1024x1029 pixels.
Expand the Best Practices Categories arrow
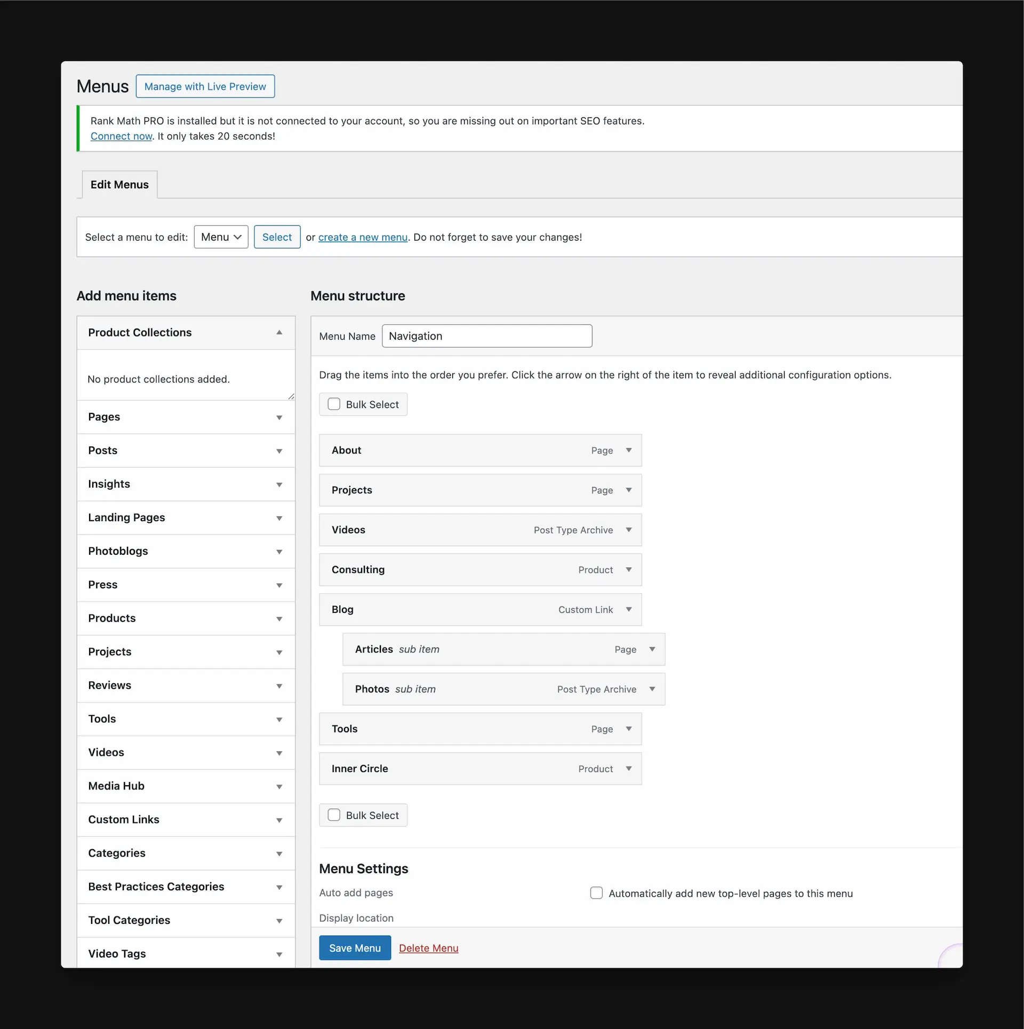pos(279,887)
